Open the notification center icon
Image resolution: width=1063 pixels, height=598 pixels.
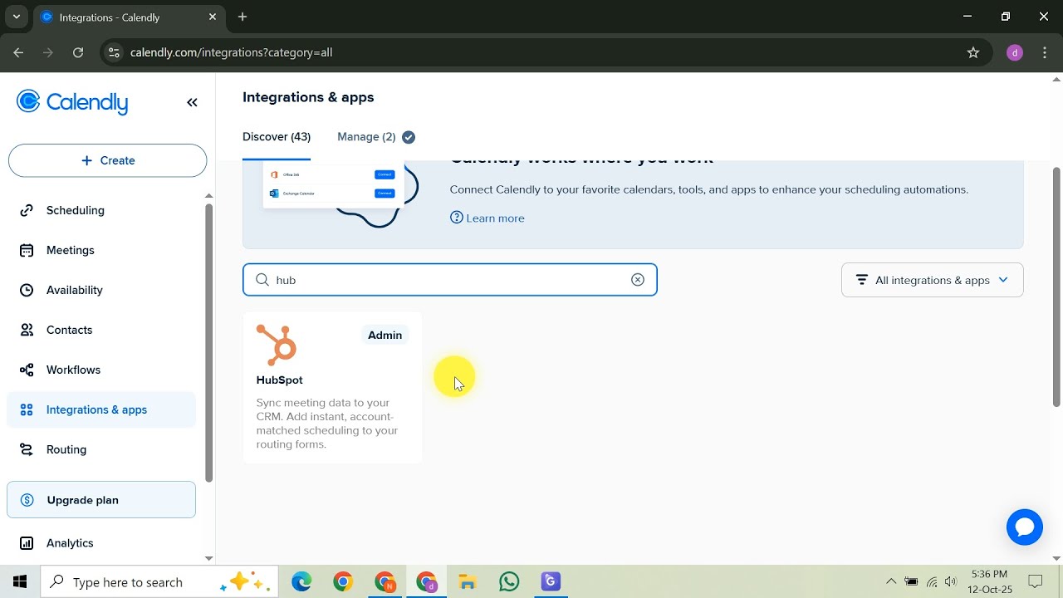coord(1036,582)
